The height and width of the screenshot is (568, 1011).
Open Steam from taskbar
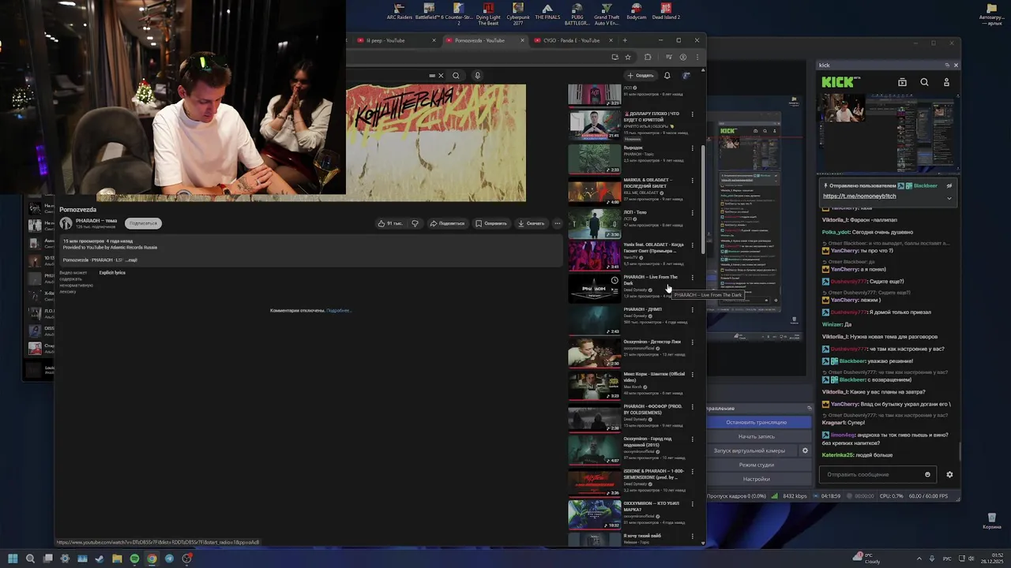coord(100,559)
